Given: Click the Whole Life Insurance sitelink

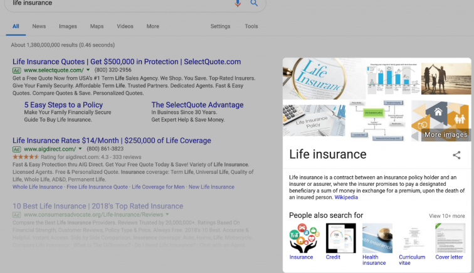Looking at the screenshot, I should 38,187.
